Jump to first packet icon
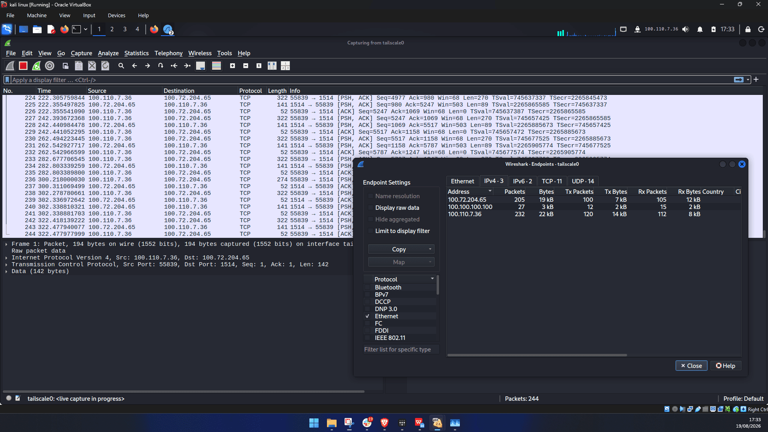This screenshot has height=432, width=768. click(x=174, y=66)
